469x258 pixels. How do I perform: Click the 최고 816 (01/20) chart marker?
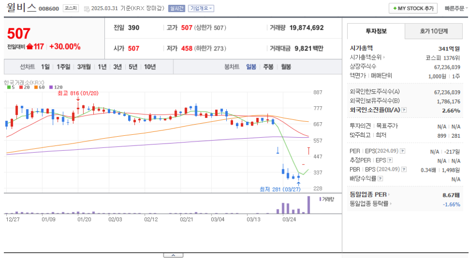click(x=78, y=94)
